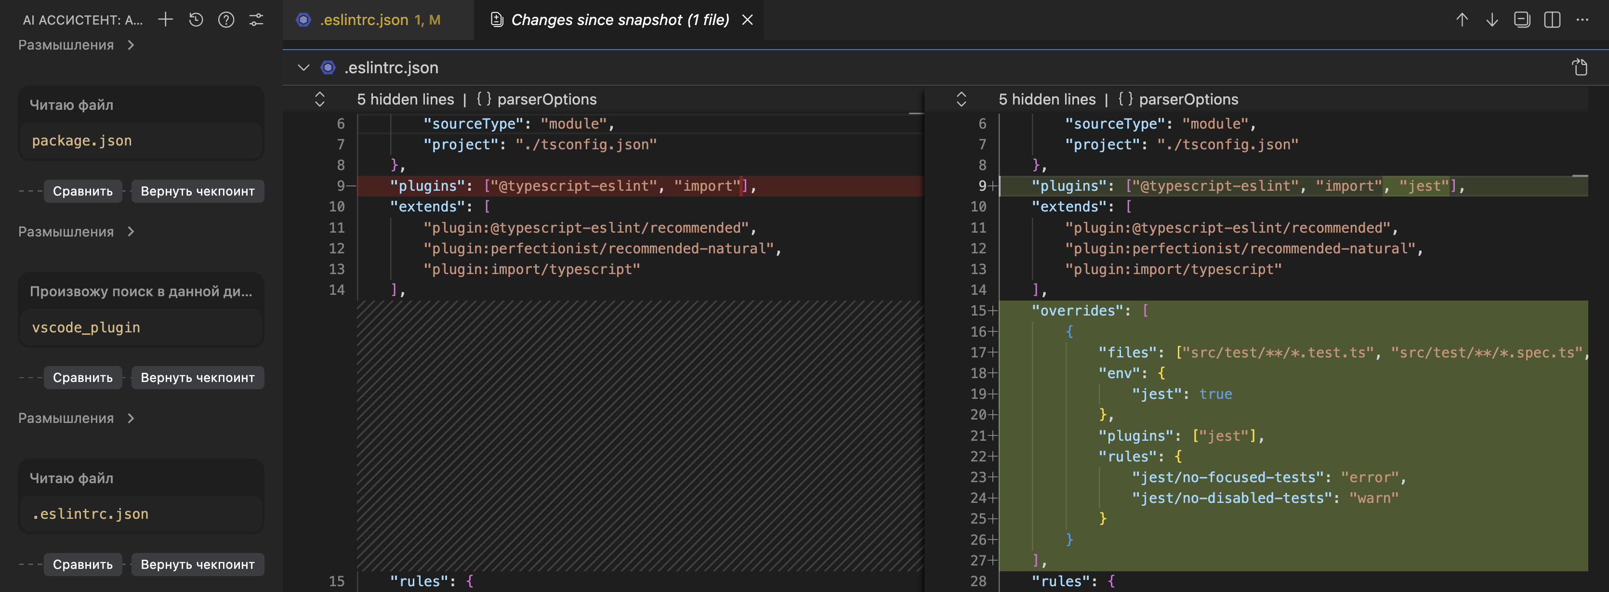The width and height of the screenshot is (1609, 592).
Task: Click "project" key in right pane
Action: (1102, 144)
